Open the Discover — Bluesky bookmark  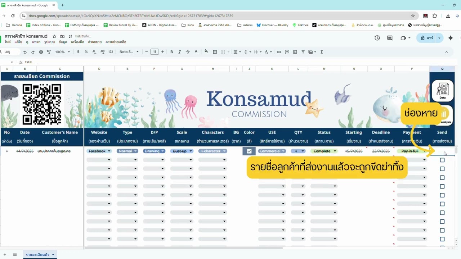tap(272, 25)
